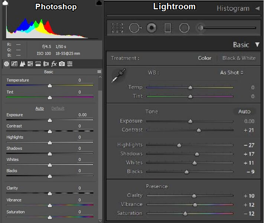
Task: Click Lightroom Auto tone button
Action: (244, 111)
